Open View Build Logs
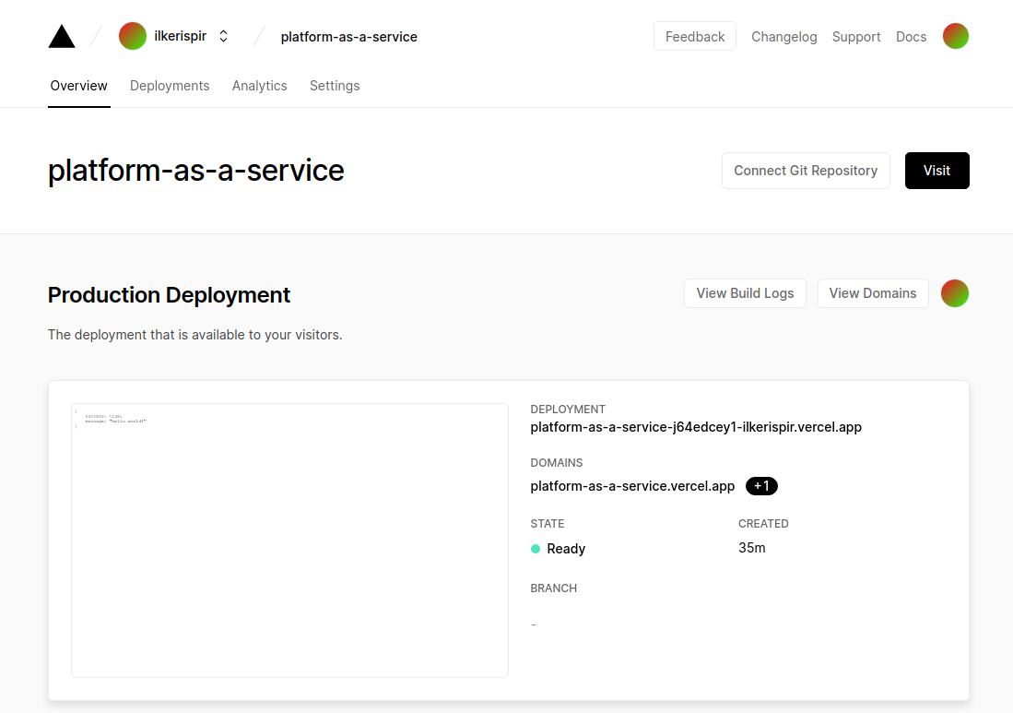This screenshot has width=1013, height=713. tap(745, 293)
